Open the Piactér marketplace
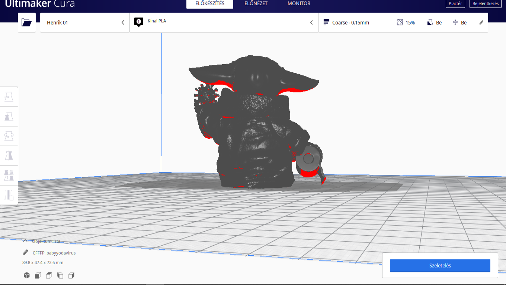Viewport: 506px width, 285px height. click(455, 4)
